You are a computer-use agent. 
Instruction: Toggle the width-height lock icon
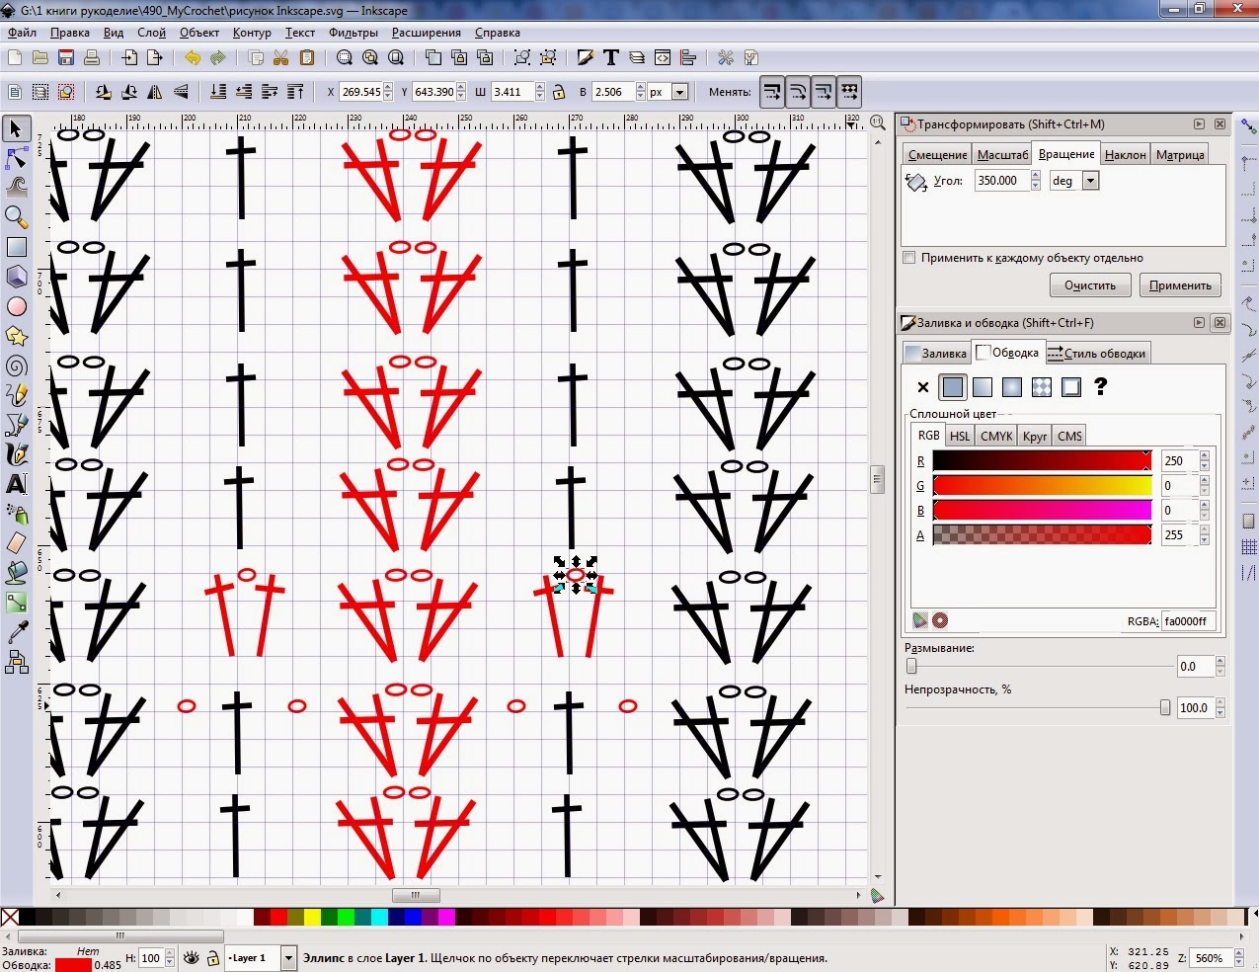[559, 92]
